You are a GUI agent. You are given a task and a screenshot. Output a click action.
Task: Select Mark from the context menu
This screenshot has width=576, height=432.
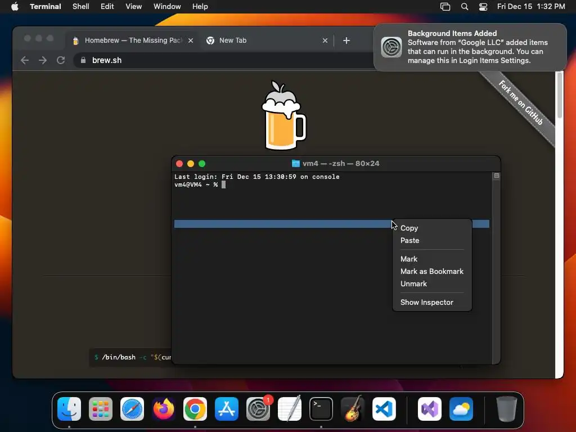(432, 259)
